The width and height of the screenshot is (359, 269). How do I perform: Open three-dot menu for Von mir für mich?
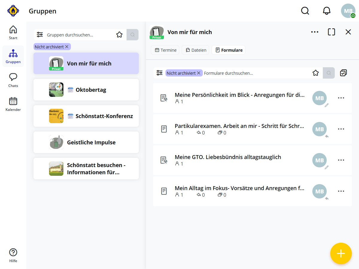(314, 32)
